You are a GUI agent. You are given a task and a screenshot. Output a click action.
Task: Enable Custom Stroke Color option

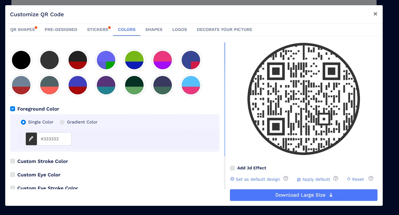(13, 161)
